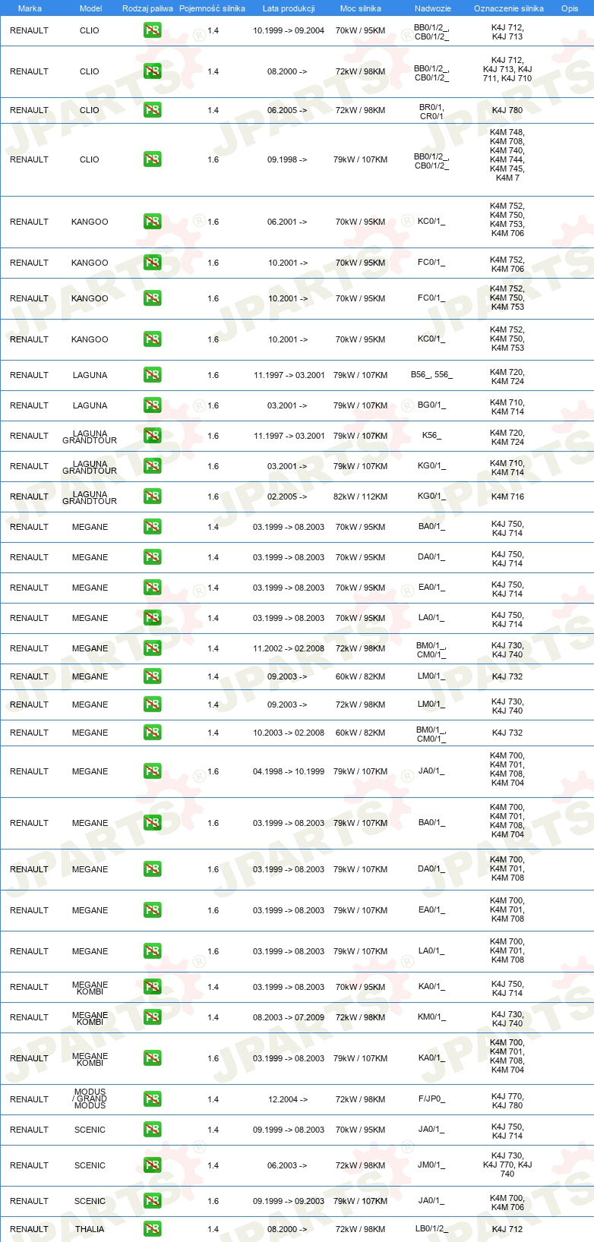Click fuel icon in MEGANE 09.2003 72kW / 98KM row

[152, 705]
